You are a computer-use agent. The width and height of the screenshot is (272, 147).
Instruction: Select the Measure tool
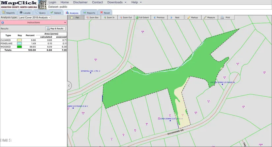coord(209,17)
